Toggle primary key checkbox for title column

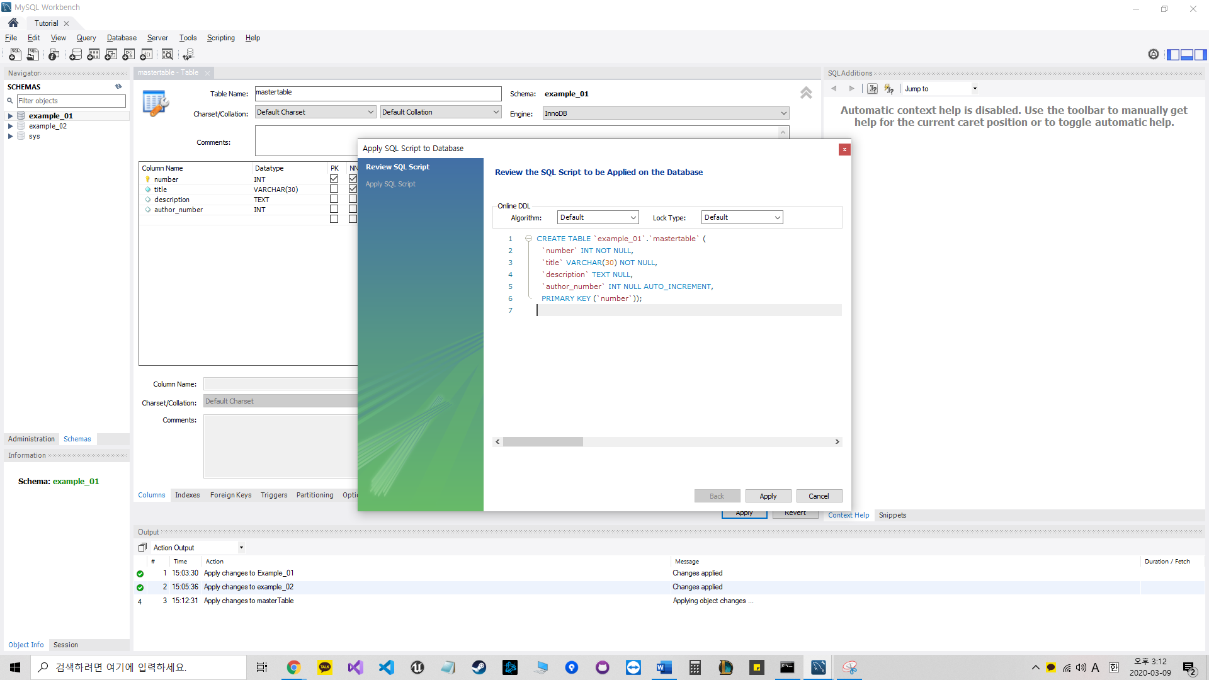coord(334,189)
